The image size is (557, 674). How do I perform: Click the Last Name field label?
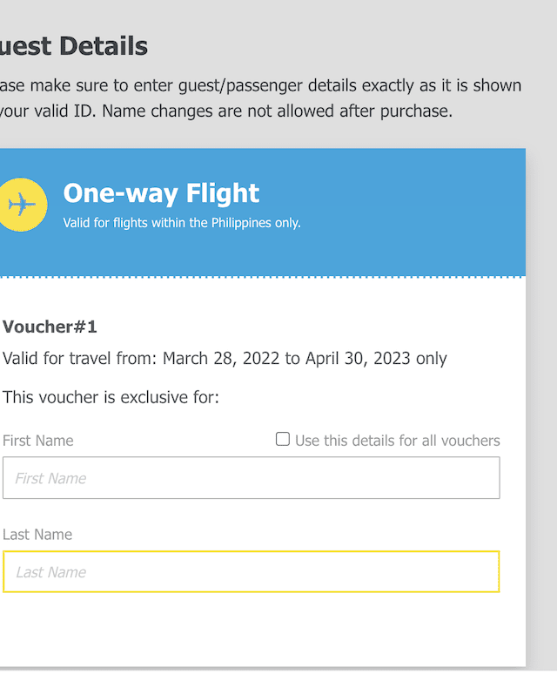pos(37,535)
